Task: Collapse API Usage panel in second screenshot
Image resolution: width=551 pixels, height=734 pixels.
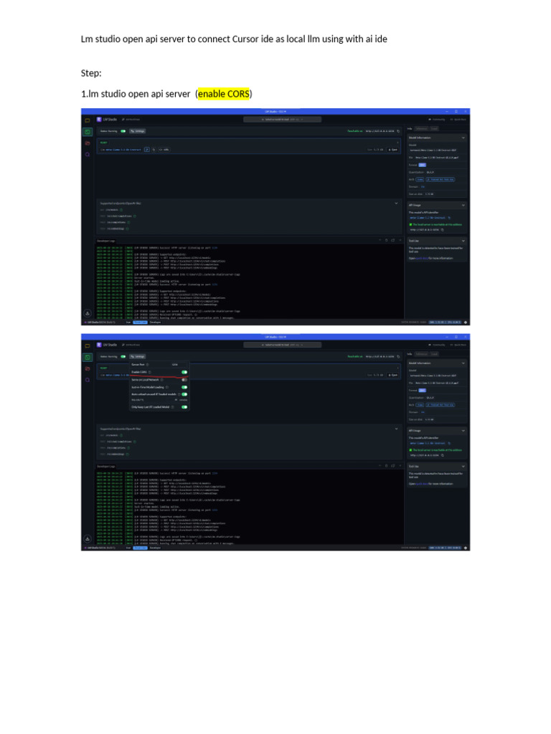Action: (x=463, y=431)
